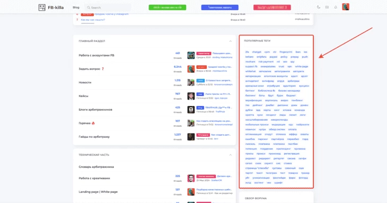The height and width of the screenshot is (203, 387).
Task: Collapse the ГЛАВНЫЙ РАЗДЕЛ section chevron
Action: pos(230,41)
